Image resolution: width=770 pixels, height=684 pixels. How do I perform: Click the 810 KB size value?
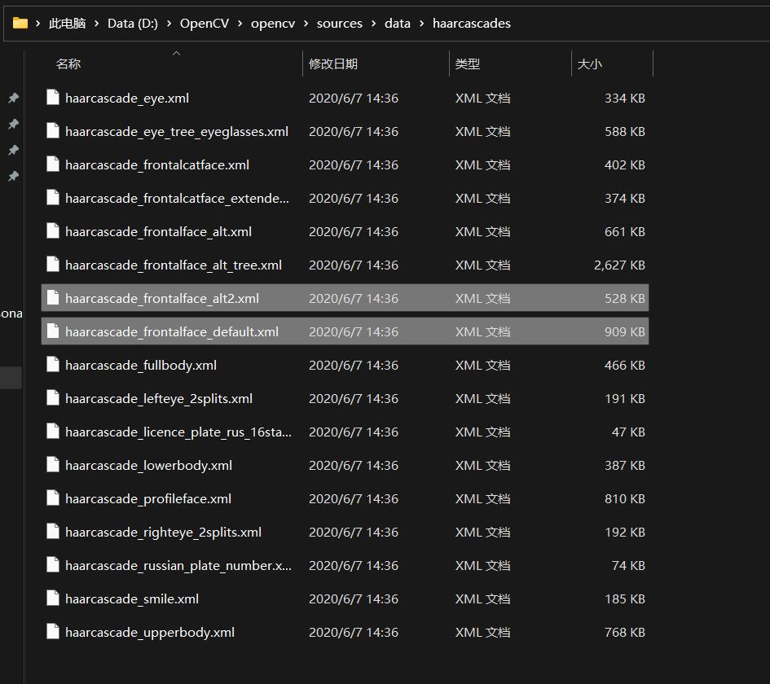[625, 498]
